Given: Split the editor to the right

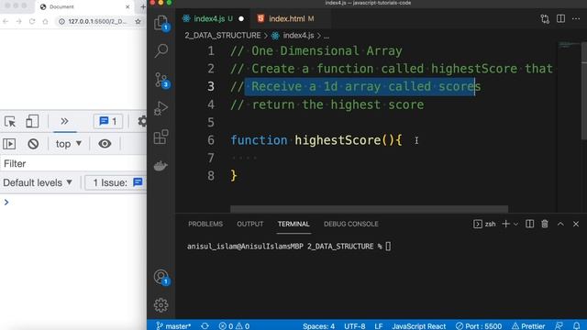Looking at the screenshot, I should coord(560,18).
